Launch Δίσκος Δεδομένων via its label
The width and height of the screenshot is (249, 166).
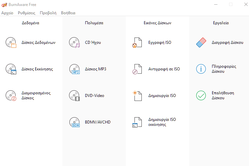pyautogui.click(x=39, y=42)
